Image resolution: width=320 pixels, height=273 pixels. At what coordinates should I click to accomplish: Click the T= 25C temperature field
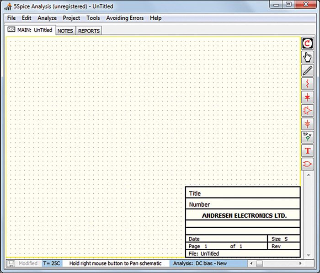tap(52, 264)
